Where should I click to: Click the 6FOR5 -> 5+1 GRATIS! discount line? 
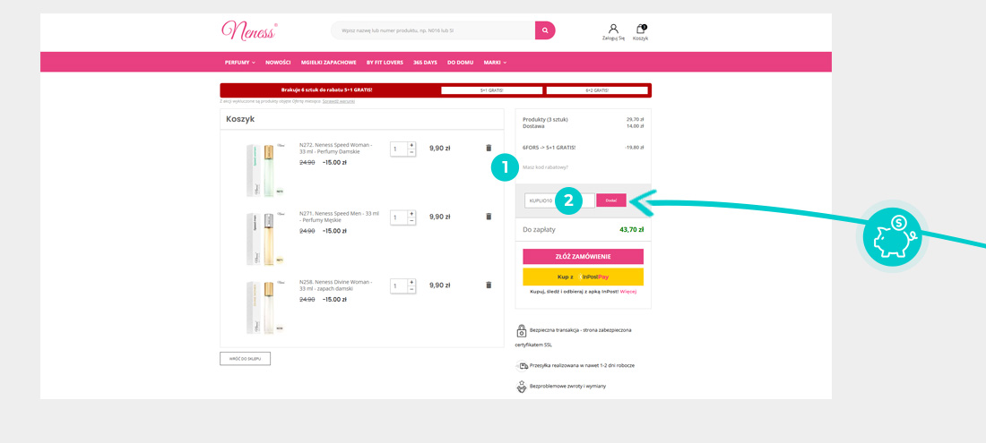pyautogui.click(x=549, y=148)
